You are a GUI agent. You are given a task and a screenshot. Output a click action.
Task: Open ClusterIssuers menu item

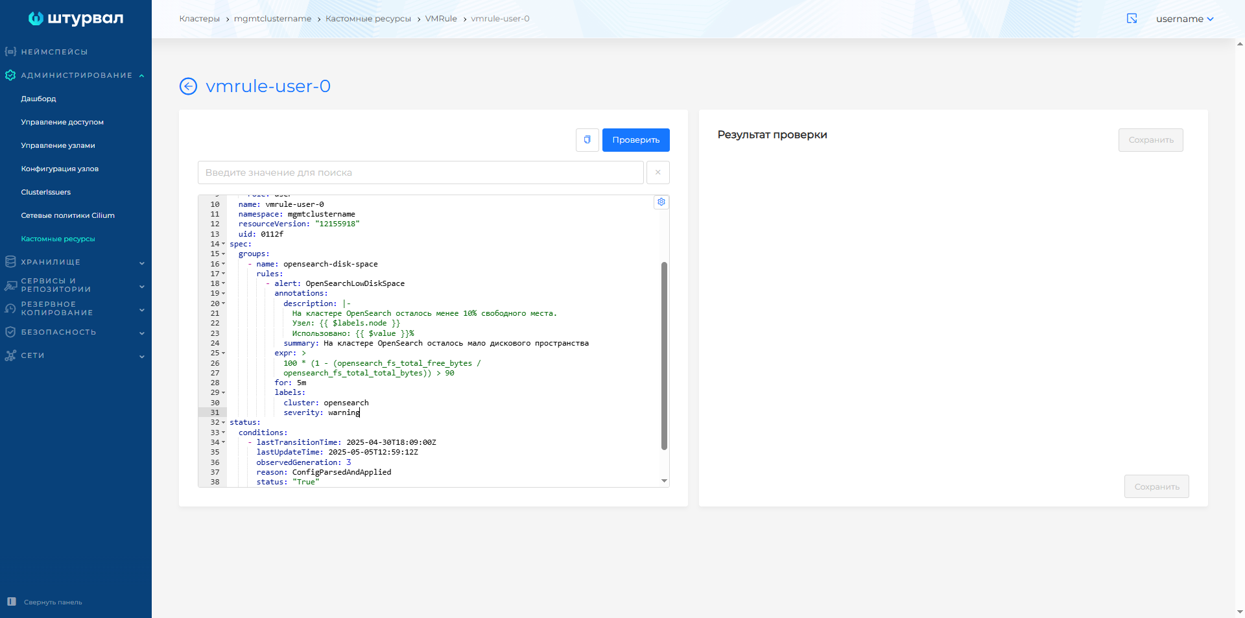click(45, 192)
